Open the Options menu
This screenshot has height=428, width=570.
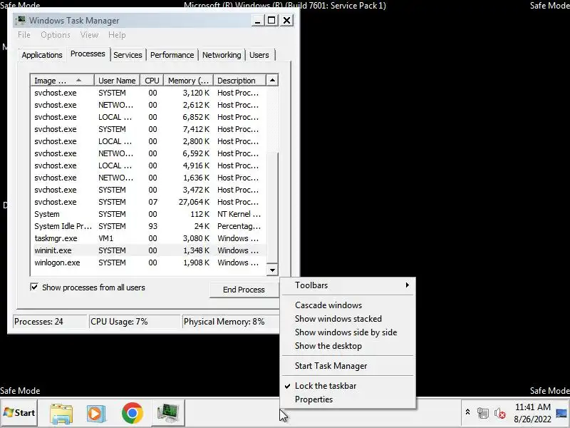(x=56, y=35)
